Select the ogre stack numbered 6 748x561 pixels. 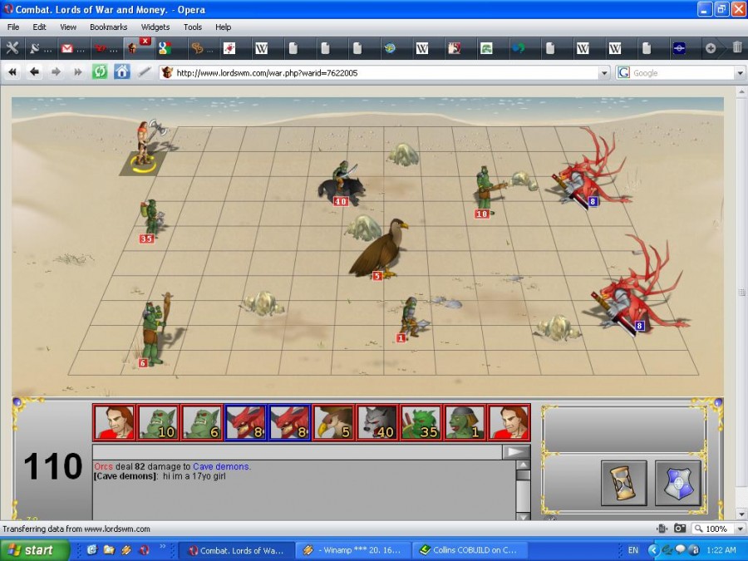point(155,332)
